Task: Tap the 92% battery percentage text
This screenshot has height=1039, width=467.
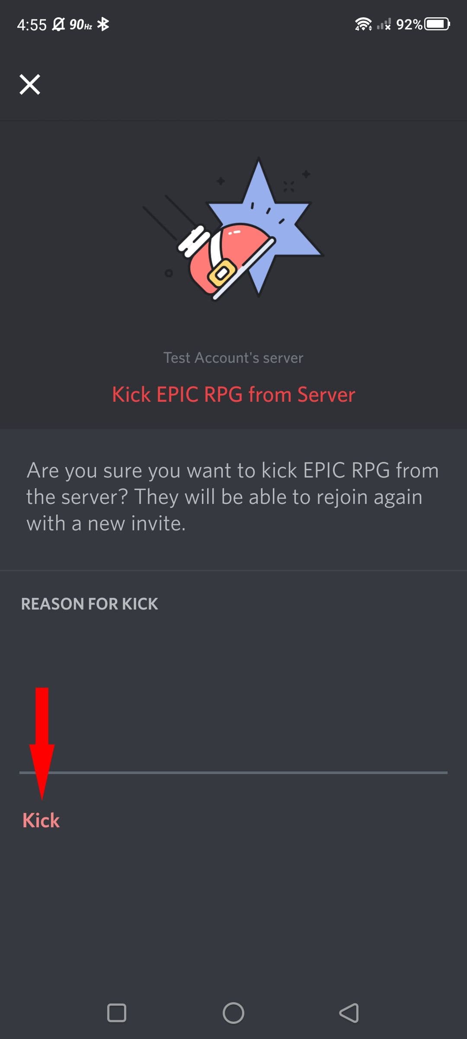Action: (409, 24)
